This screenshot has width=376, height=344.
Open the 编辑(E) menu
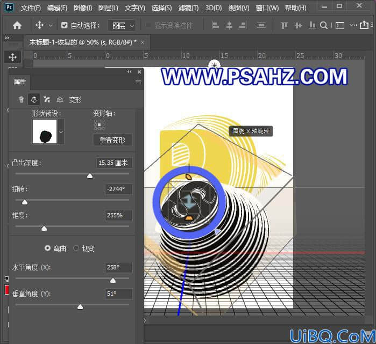57,8
